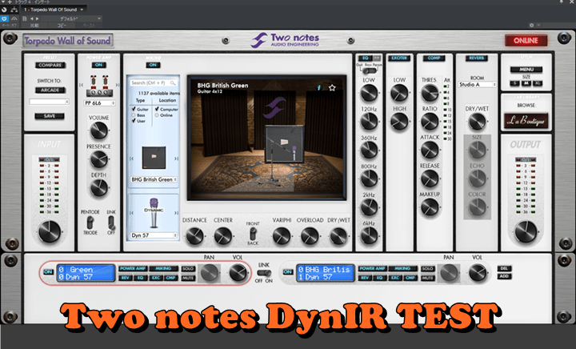Viewport: 576px width, 349px height.
Task: Select size S button
Action: tap(515, 83)
